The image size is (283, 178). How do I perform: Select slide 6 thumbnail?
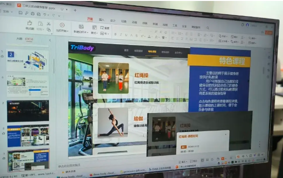pyautogui.click(x=28, y=86)
